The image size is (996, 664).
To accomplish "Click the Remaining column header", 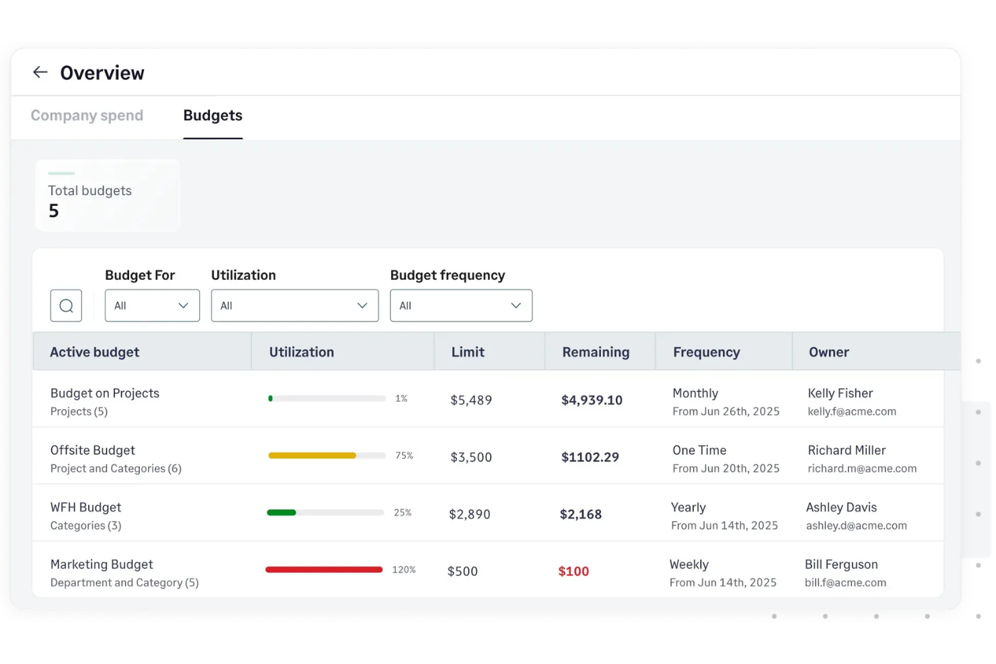I will (x=596, y=351).
